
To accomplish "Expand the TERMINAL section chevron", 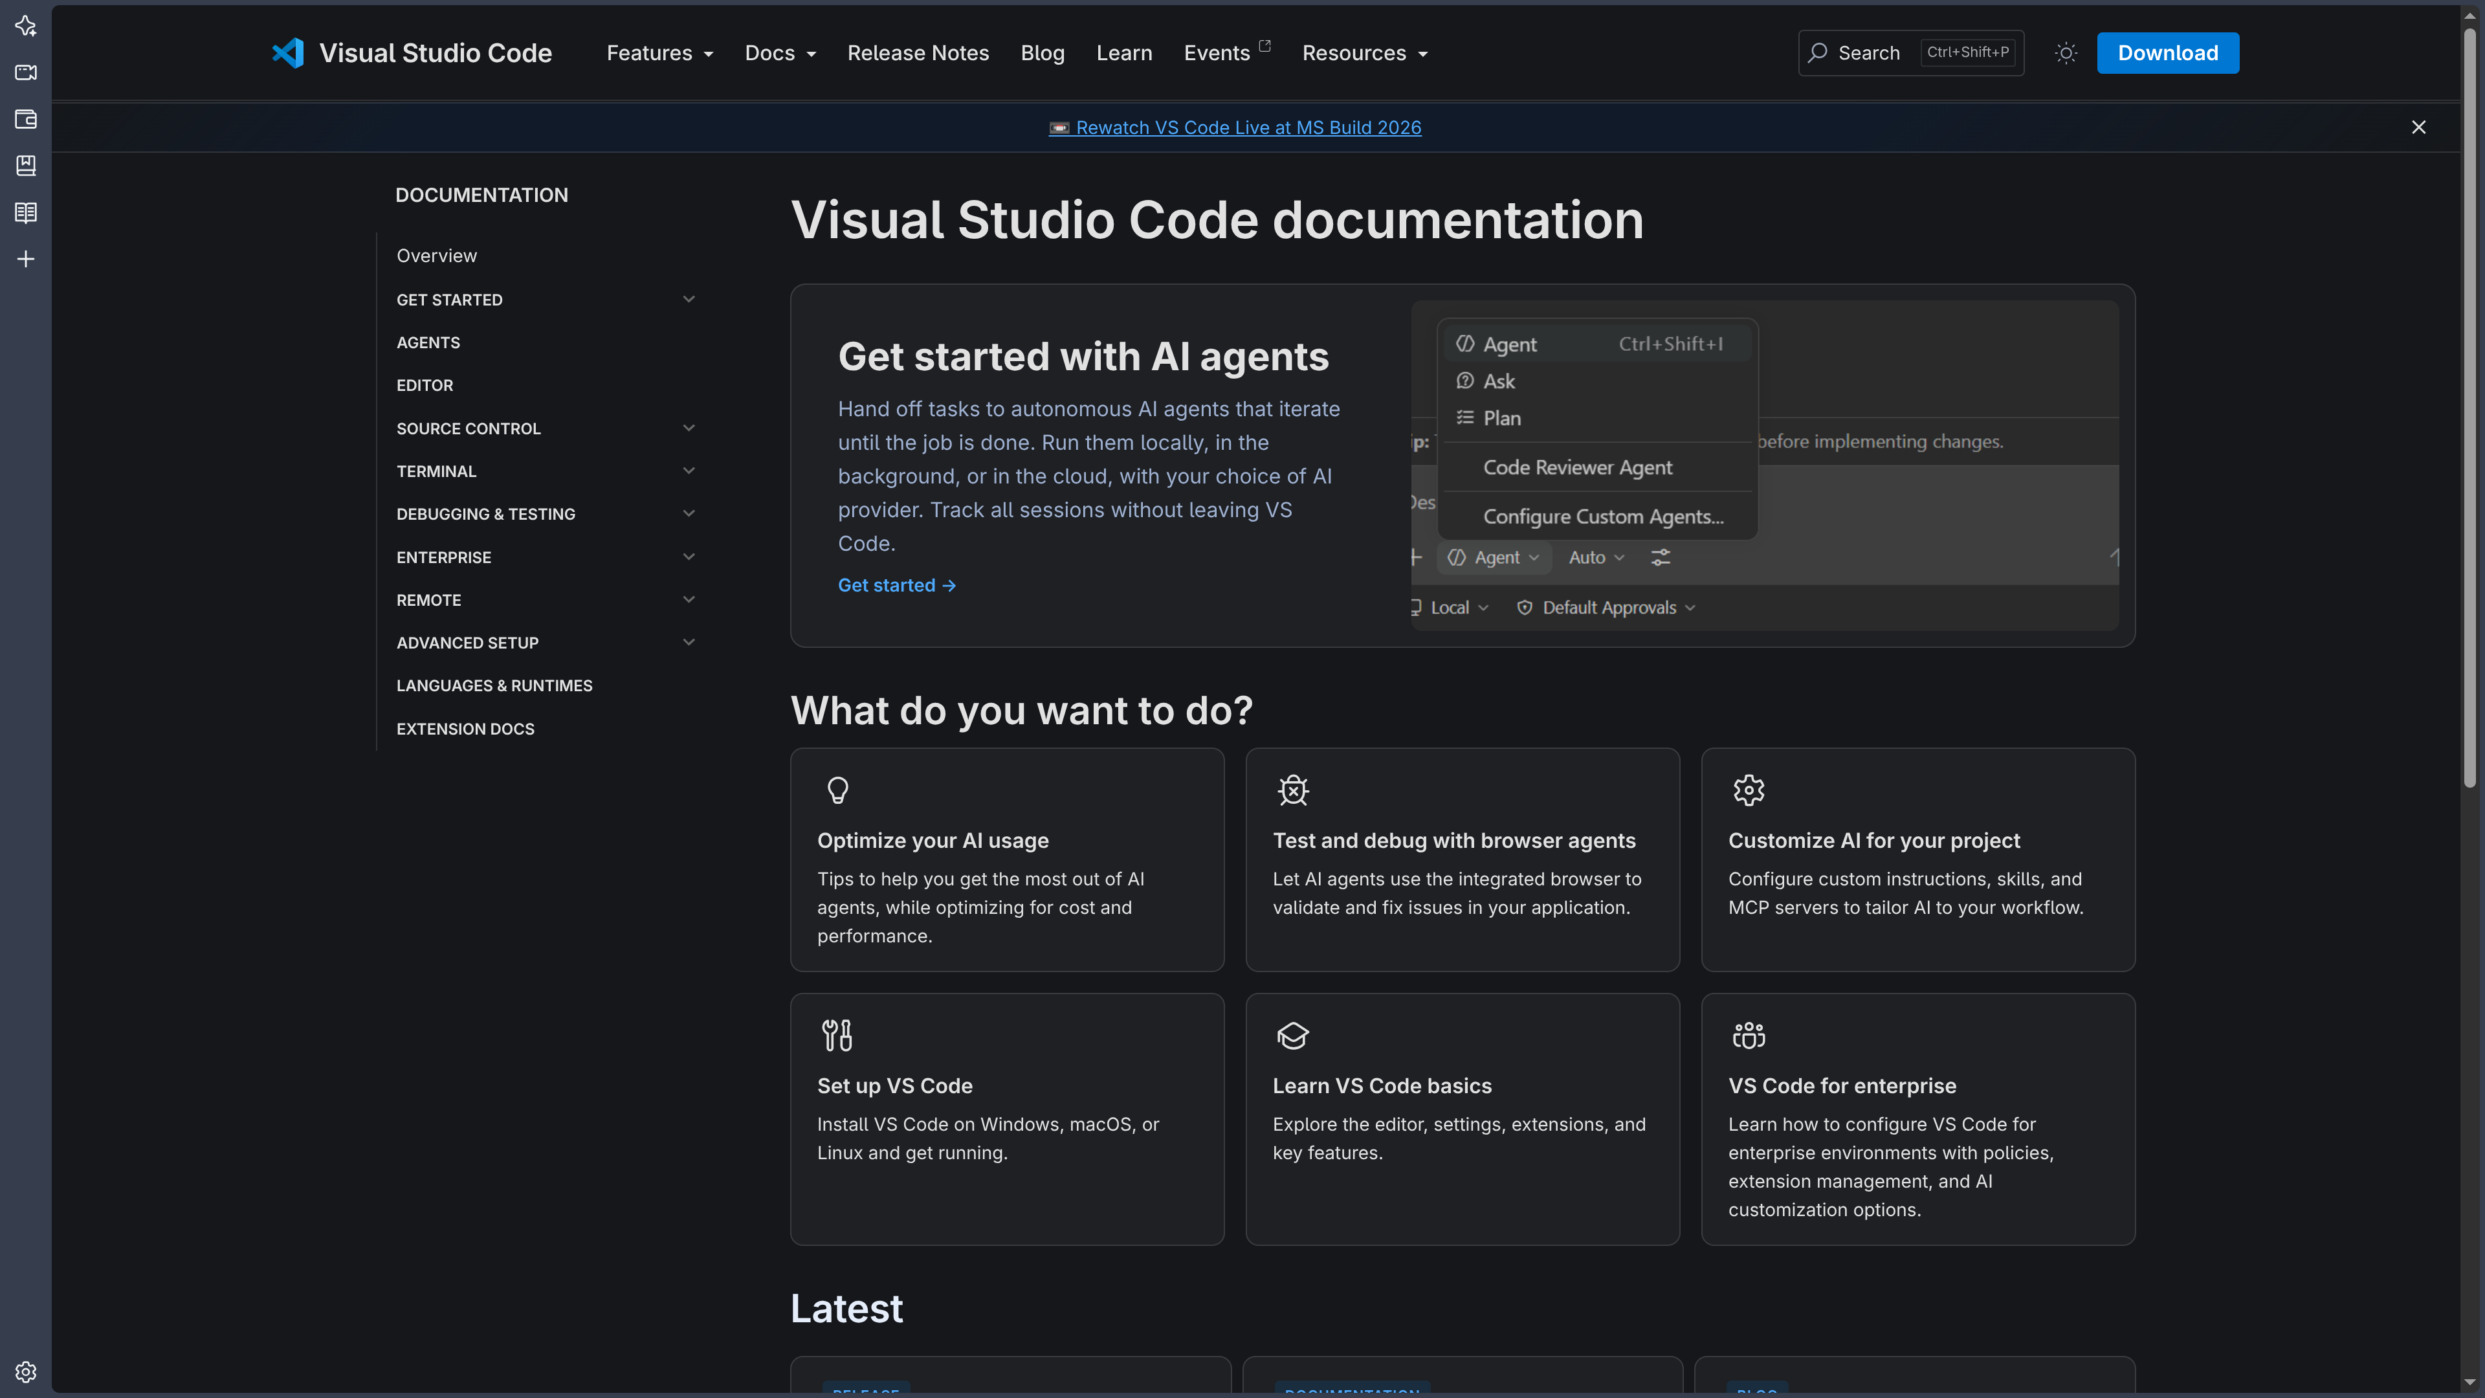I will pyautogui.click(x=689, y=471).
